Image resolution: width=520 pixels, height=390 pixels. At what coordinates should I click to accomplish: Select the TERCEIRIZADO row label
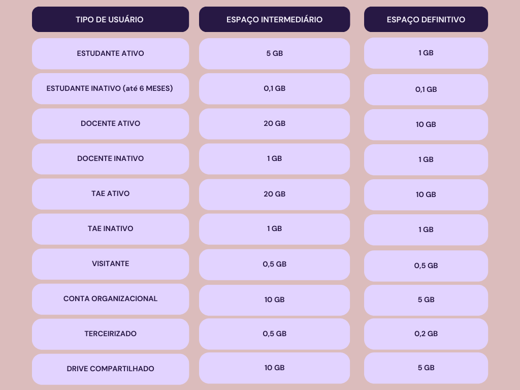pos(110,334)
